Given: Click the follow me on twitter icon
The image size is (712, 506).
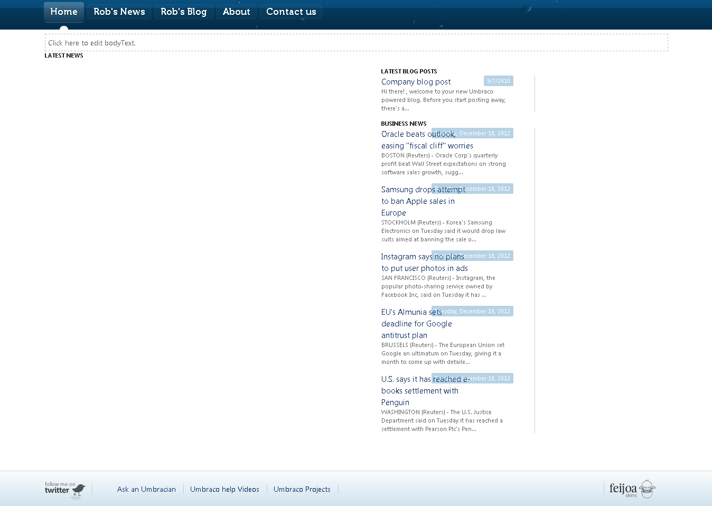Looking at the screenshot, I should click(65, 490).
